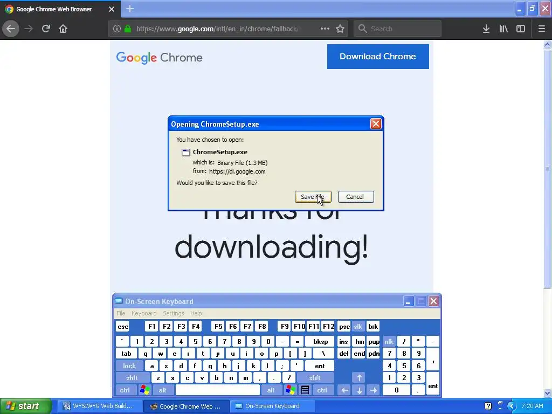Expand hidden tray icons arrow

tap(512, 406)
